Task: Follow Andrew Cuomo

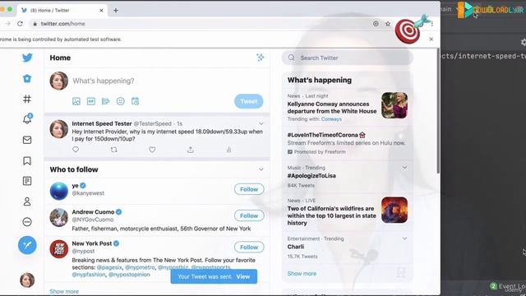Action: pyautogui.click(x=249, y=215)
